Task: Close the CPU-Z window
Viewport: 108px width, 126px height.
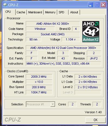Action: (103, 5)
